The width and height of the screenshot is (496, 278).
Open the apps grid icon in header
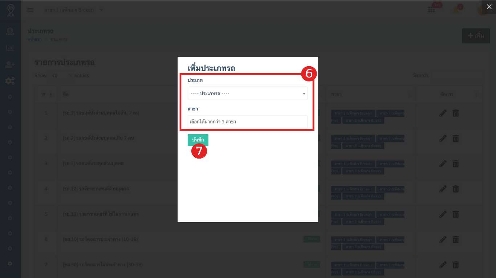pos(431,10)
